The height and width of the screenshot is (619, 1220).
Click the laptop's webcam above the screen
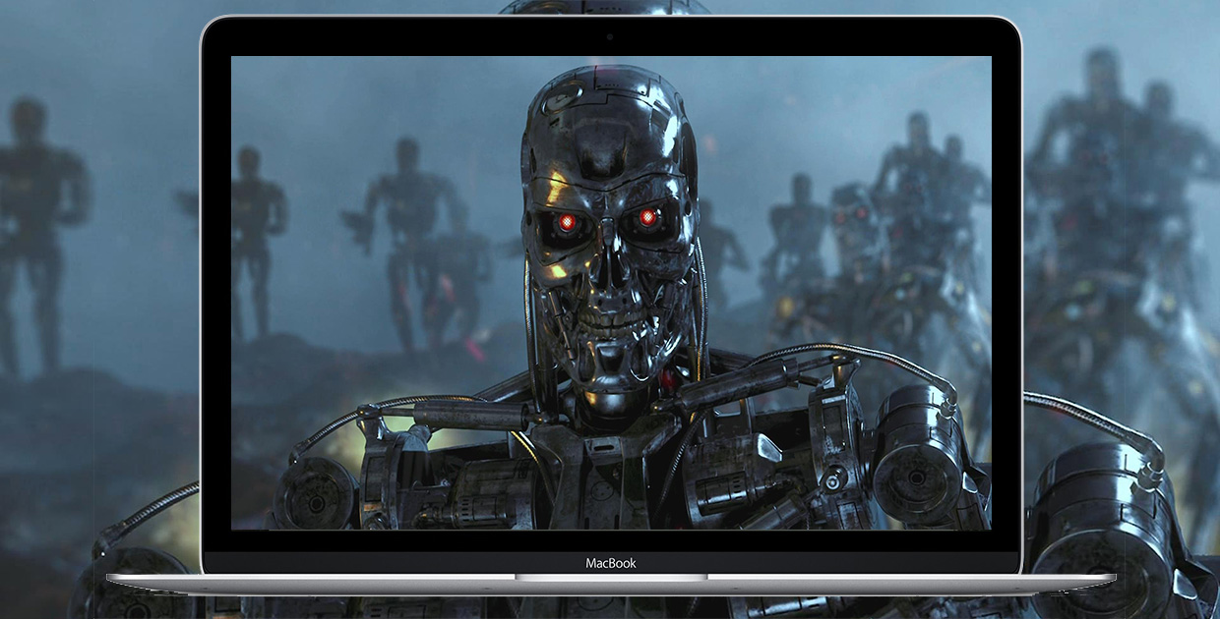(x=610, y=36)
